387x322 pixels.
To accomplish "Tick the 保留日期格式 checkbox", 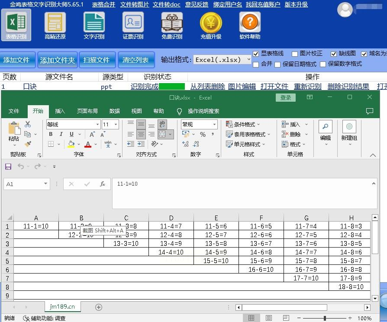I will (277, 64).
